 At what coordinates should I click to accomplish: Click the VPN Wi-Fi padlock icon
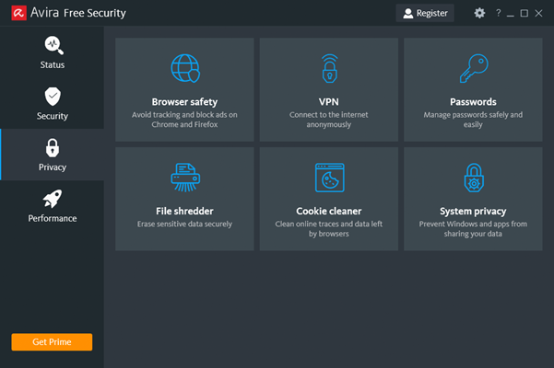pyautogui.click(x=329, y=69)
